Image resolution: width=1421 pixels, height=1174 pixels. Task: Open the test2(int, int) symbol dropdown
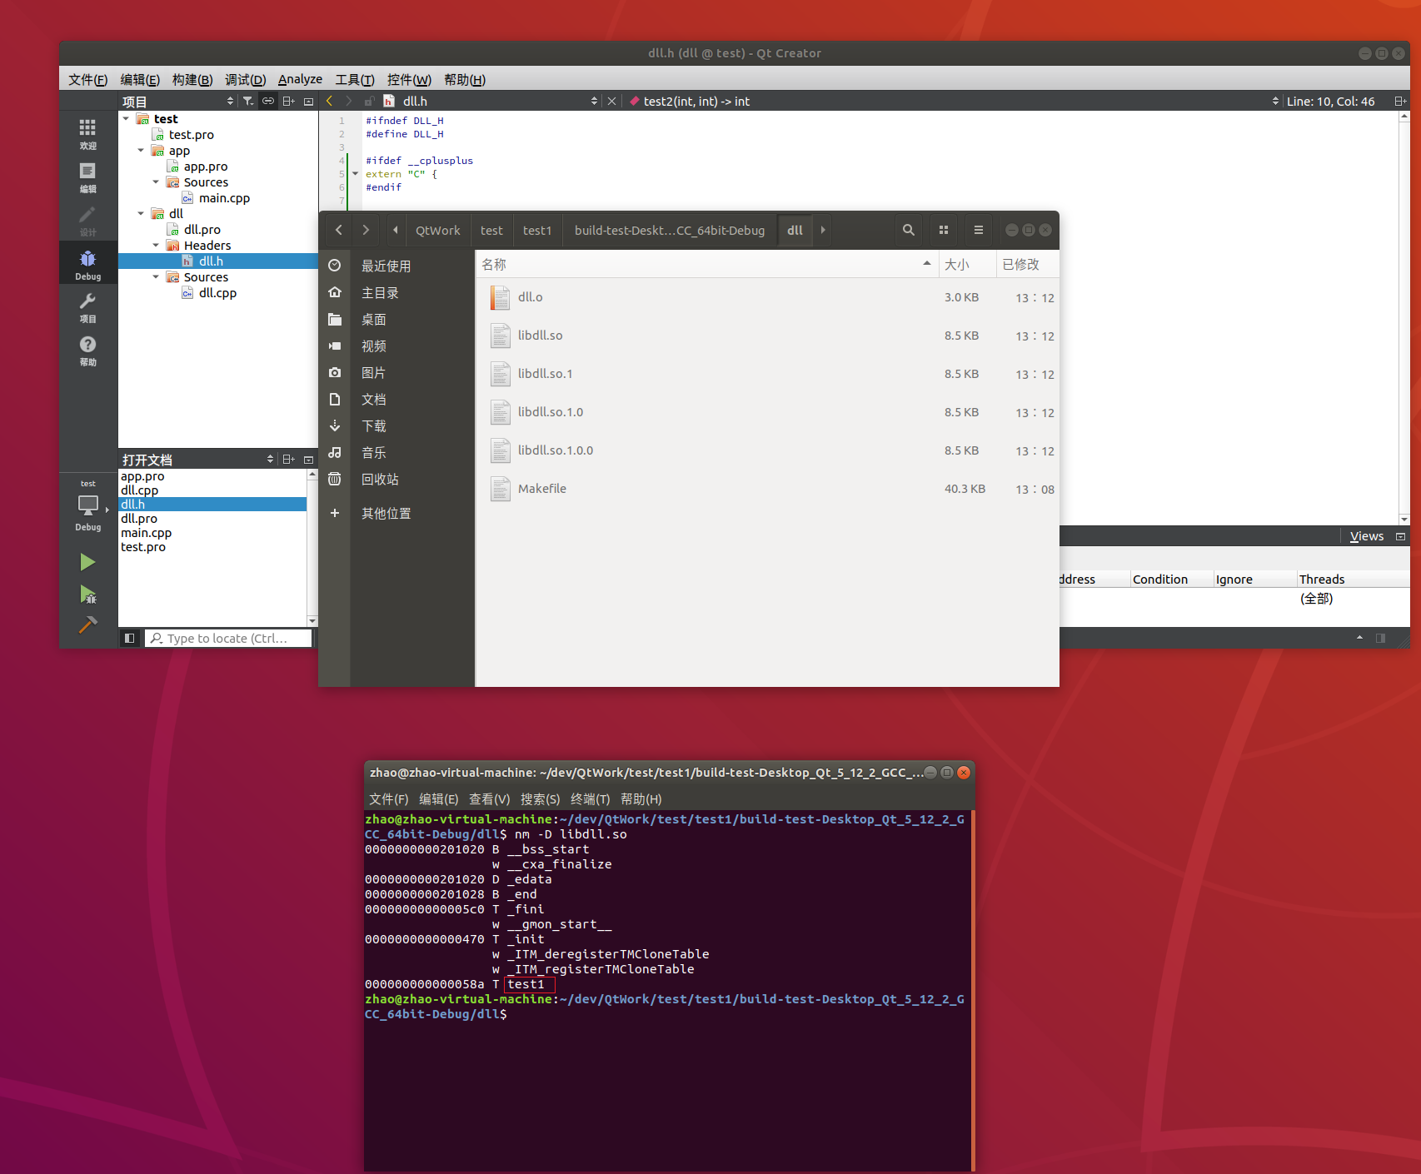point(953,101)
